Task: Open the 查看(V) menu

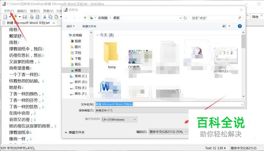Action: pos(48,11)
